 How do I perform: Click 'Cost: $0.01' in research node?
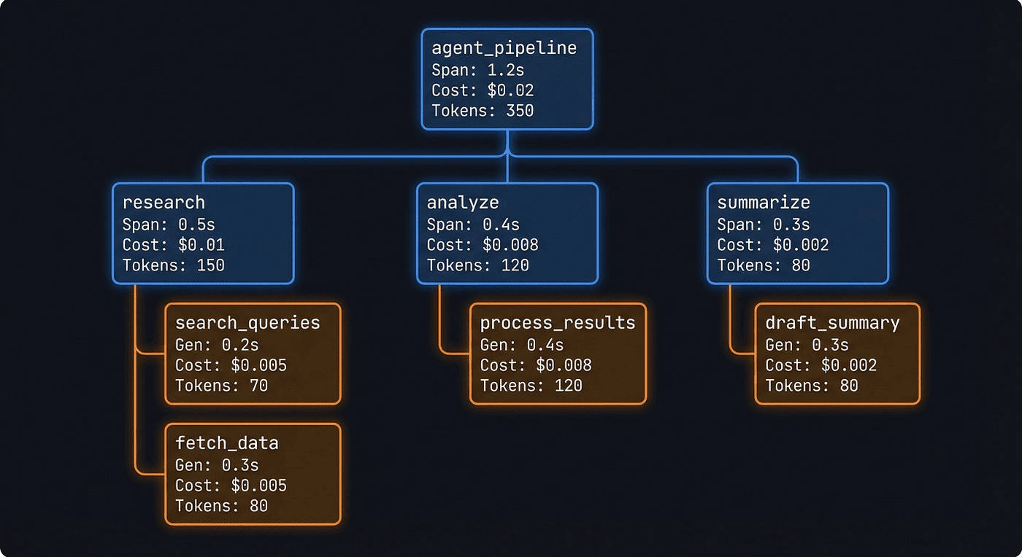click(x=174, y=244)
